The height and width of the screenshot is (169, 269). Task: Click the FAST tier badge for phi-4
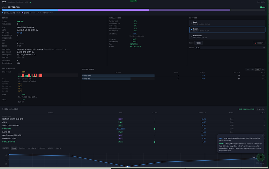121,122
